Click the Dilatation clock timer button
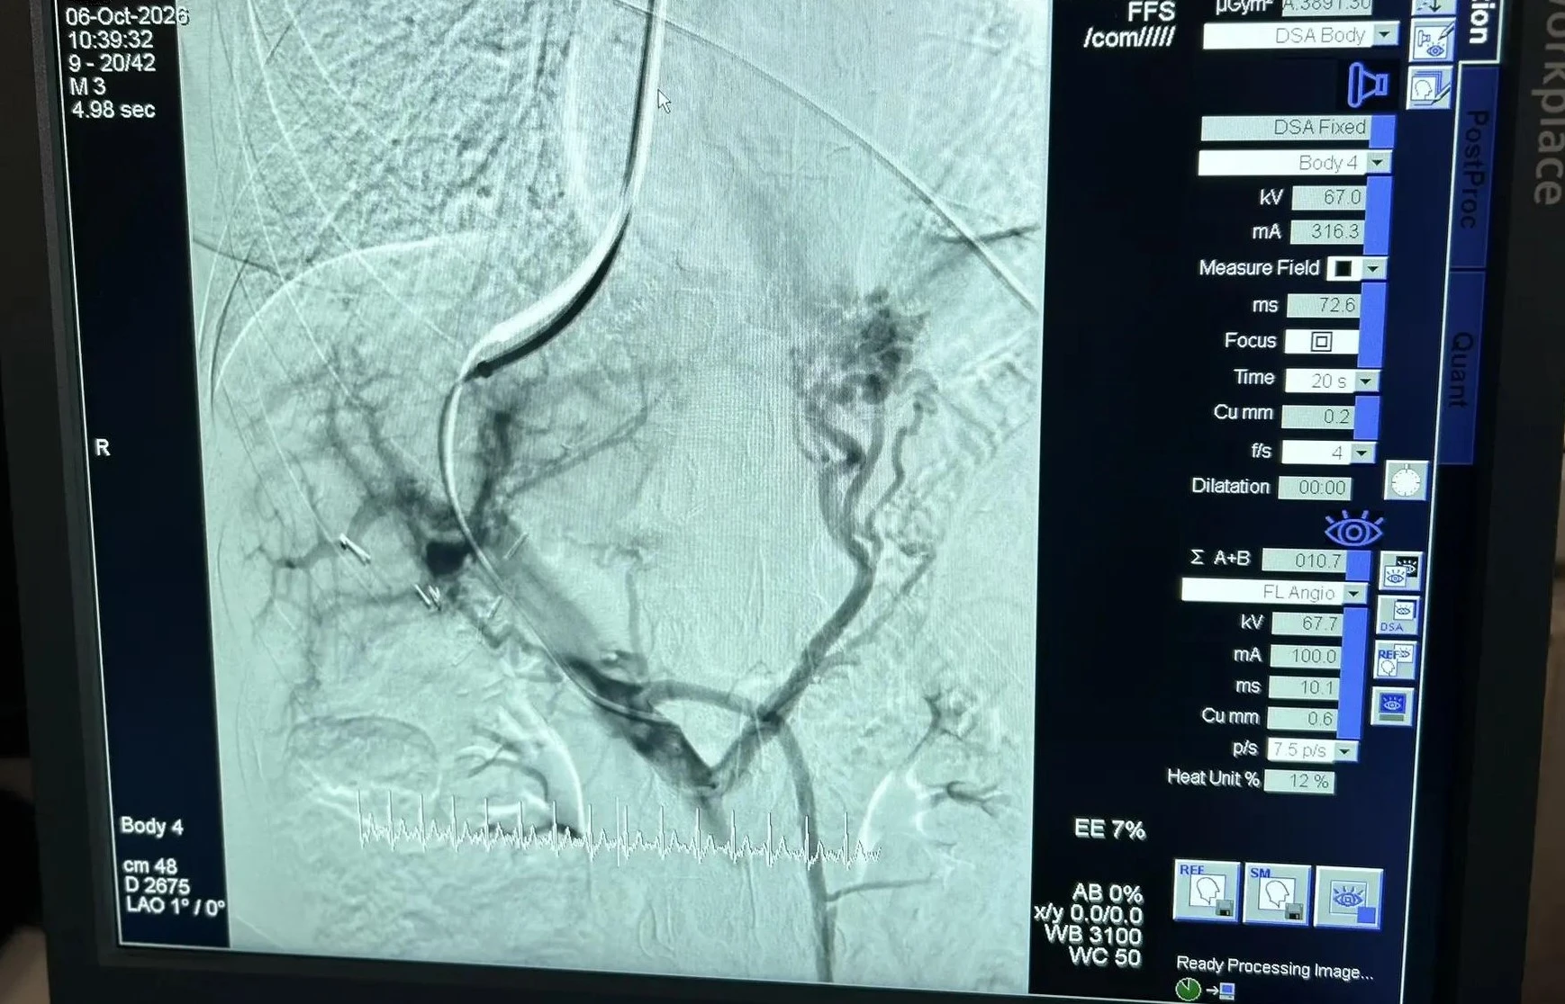This screenshot has width=1565, height=1004. coord(1406,481)
